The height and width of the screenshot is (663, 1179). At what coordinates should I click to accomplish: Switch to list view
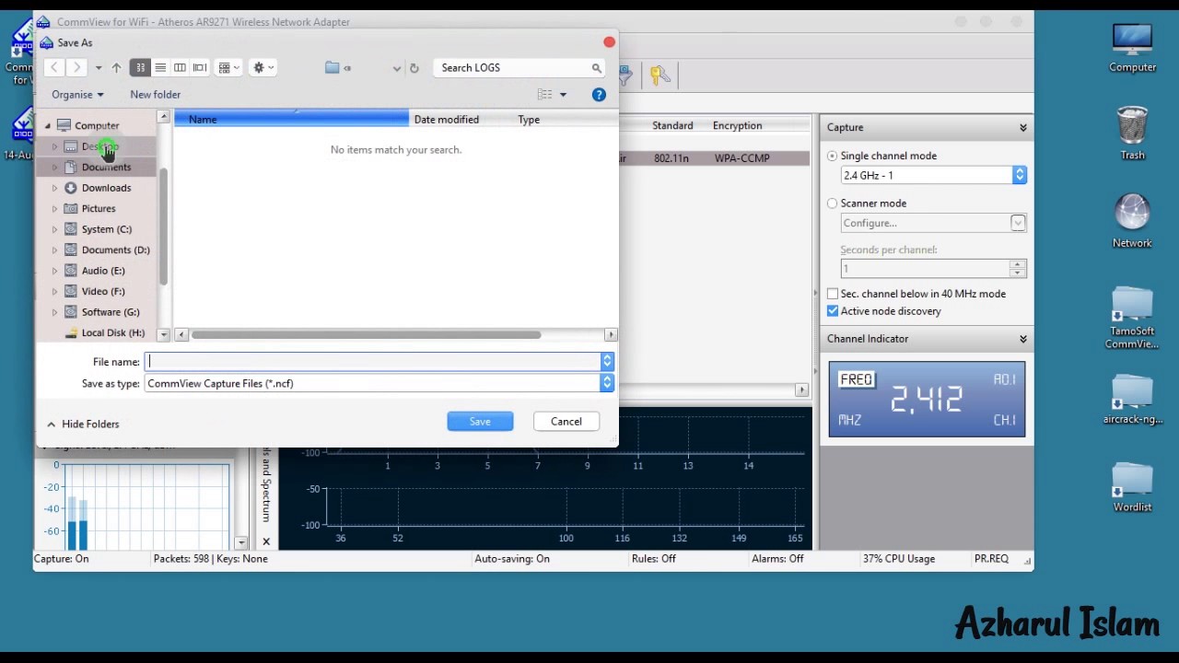160,67
